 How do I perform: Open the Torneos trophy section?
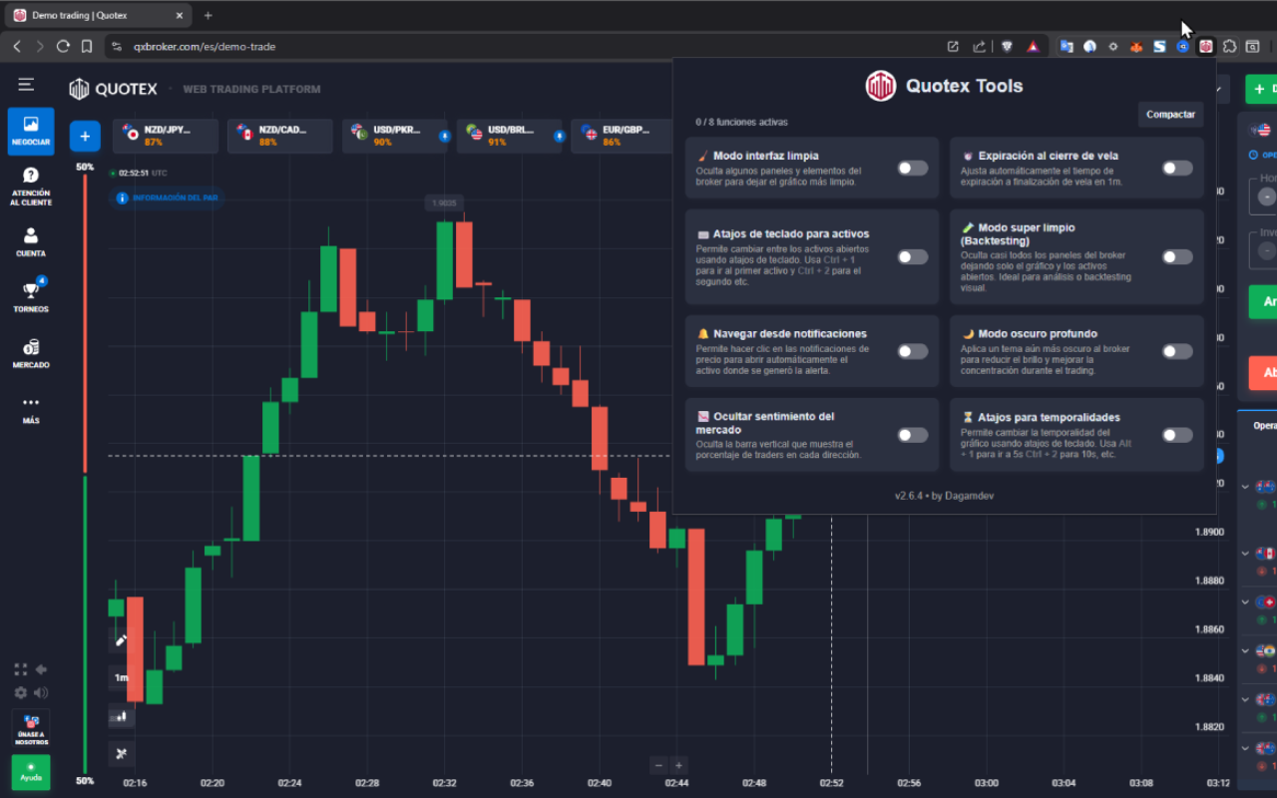pyautogui.click(x=31, y=296)
